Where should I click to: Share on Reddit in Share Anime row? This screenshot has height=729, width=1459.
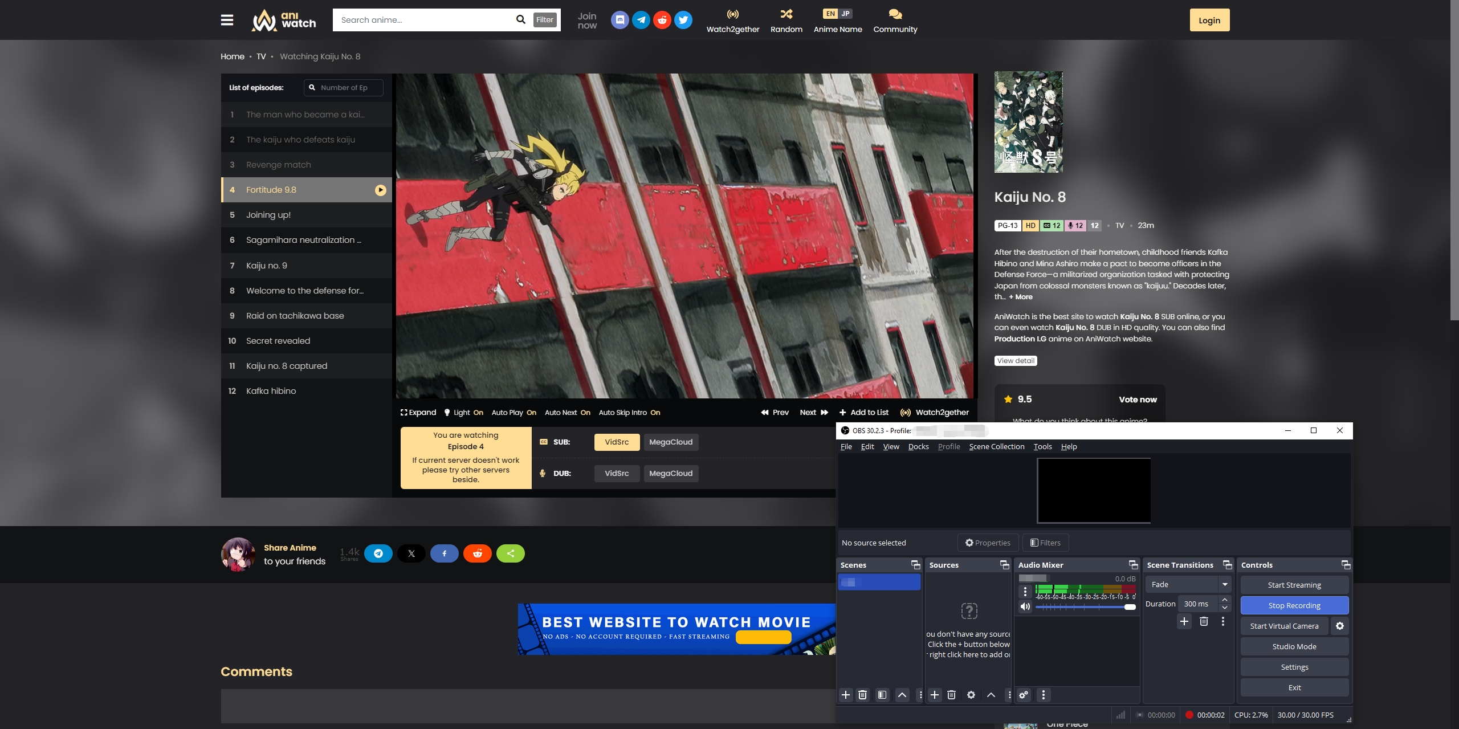pos(478,553)
